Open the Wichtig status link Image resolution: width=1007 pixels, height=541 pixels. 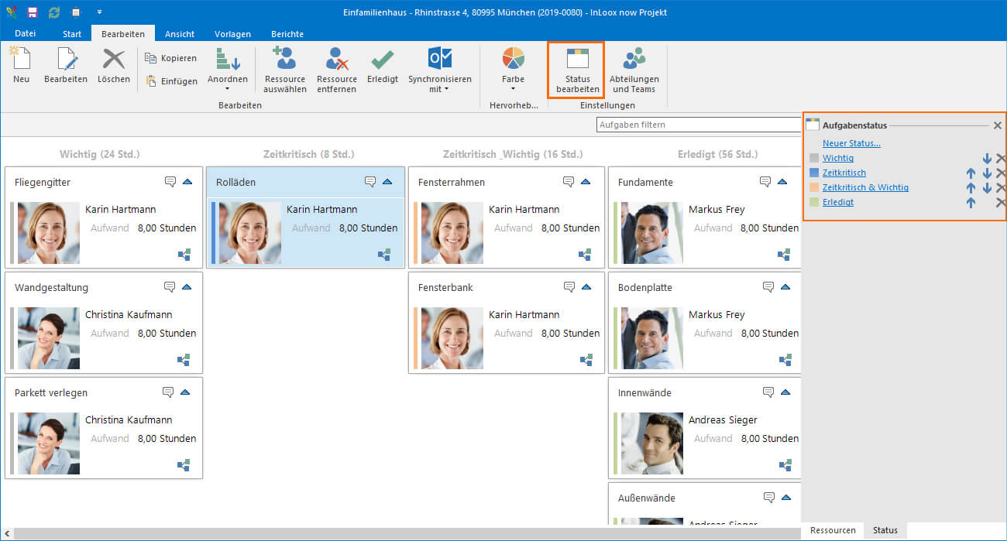click(x=838, y=158)
